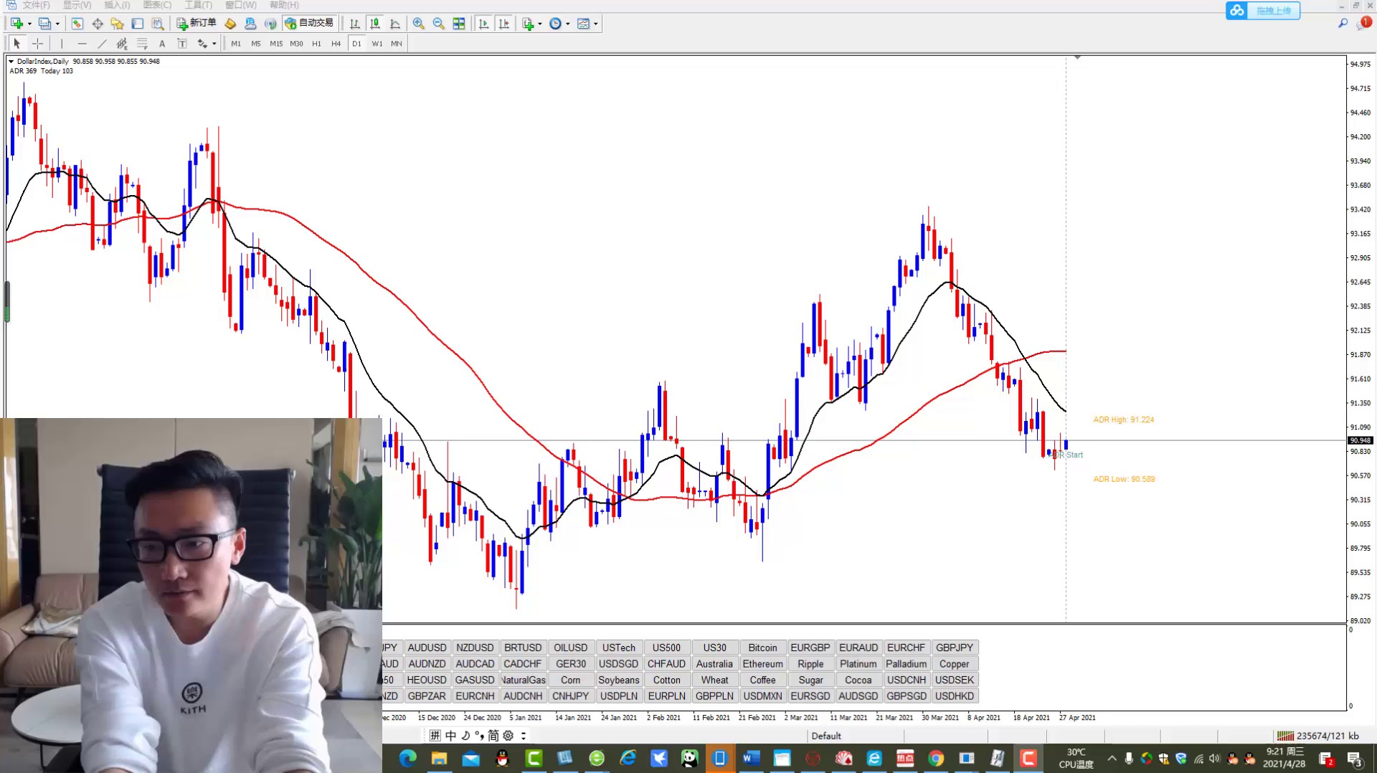Open the 插入(I) Insert menu
Viewport: 1377px width, 773px height.
tap(117, 5)
